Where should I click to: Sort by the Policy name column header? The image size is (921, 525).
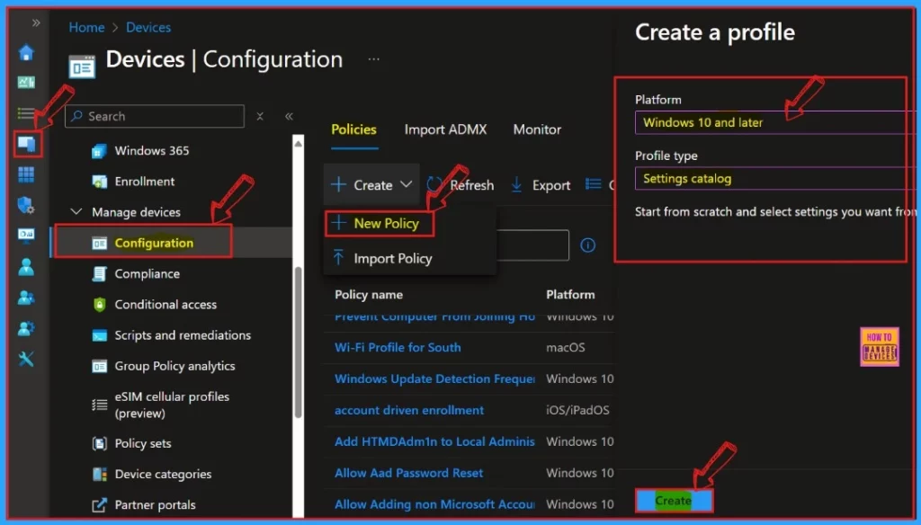point(368,295)
